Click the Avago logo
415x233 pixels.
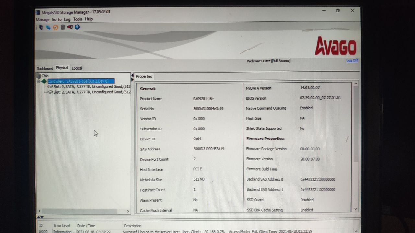tap(336, 46)
